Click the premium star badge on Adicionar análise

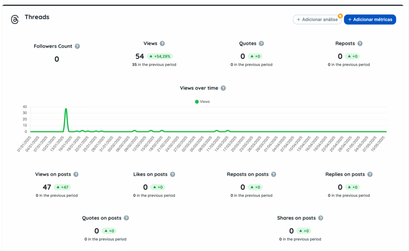pyautogui.click(x=340, y=16)
